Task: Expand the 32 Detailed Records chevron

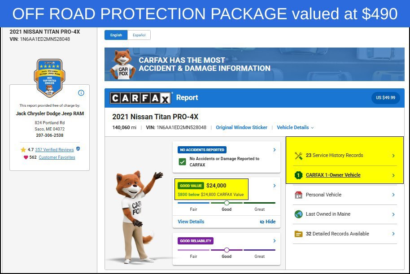Action: 393,234
